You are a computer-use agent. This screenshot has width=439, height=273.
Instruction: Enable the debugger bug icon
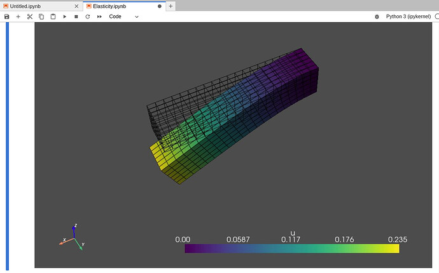click(x=377, y=17)
